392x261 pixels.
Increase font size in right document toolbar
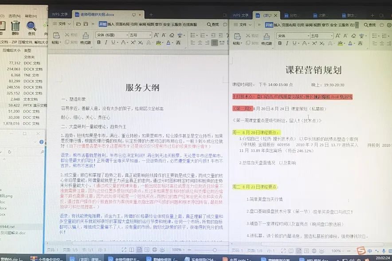[x=339, y=35]
